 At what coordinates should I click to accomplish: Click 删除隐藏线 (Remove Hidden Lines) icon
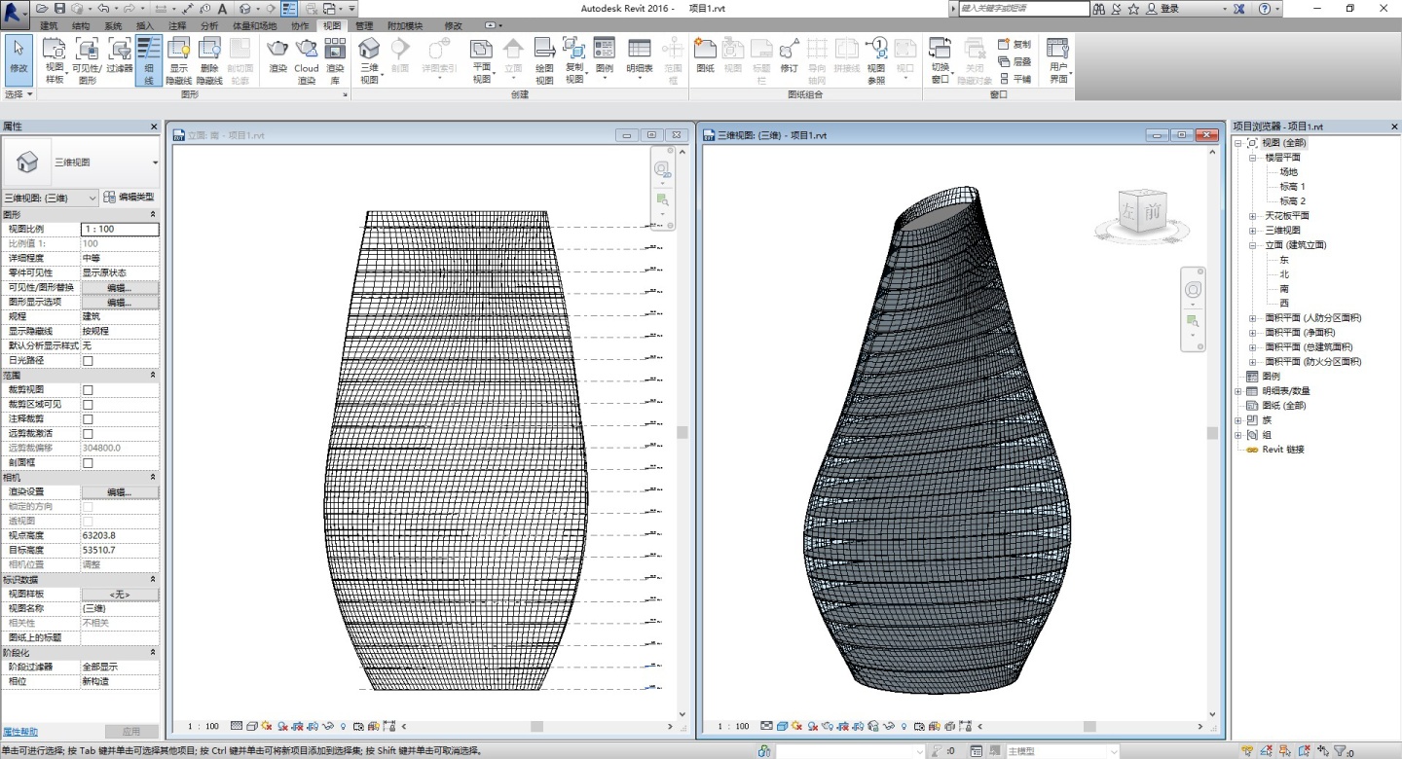[x=209, y=60]
